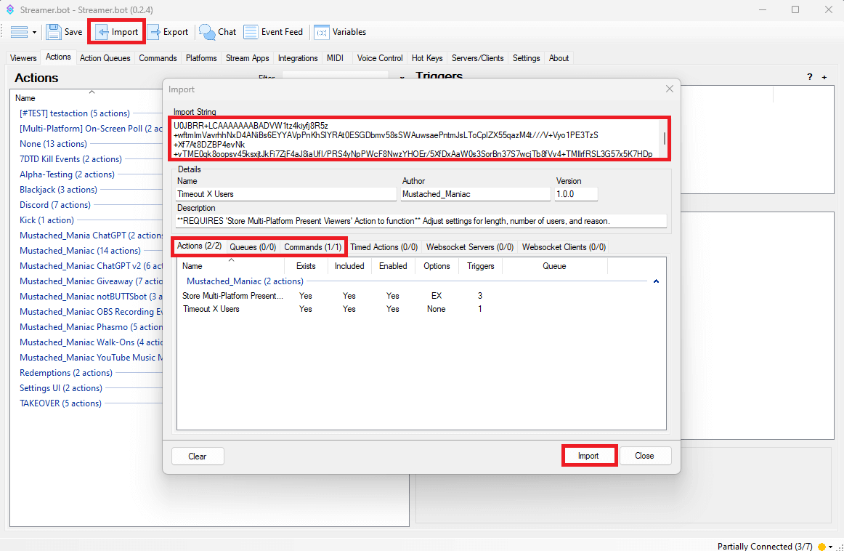Open dropdown arrow beside list view icon
Screen dimensions: 844x551
pos(34,32)
